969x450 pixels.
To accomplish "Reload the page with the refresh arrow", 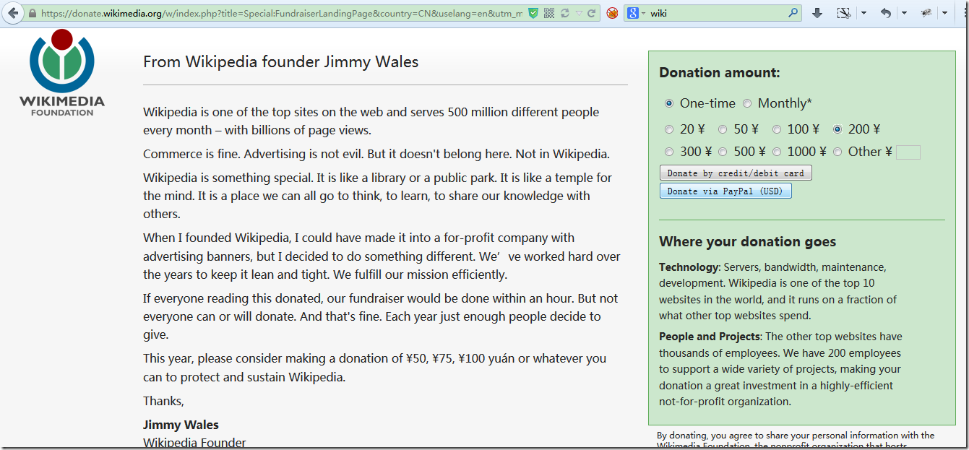I will pyautogui.click(x=592, y=13).
